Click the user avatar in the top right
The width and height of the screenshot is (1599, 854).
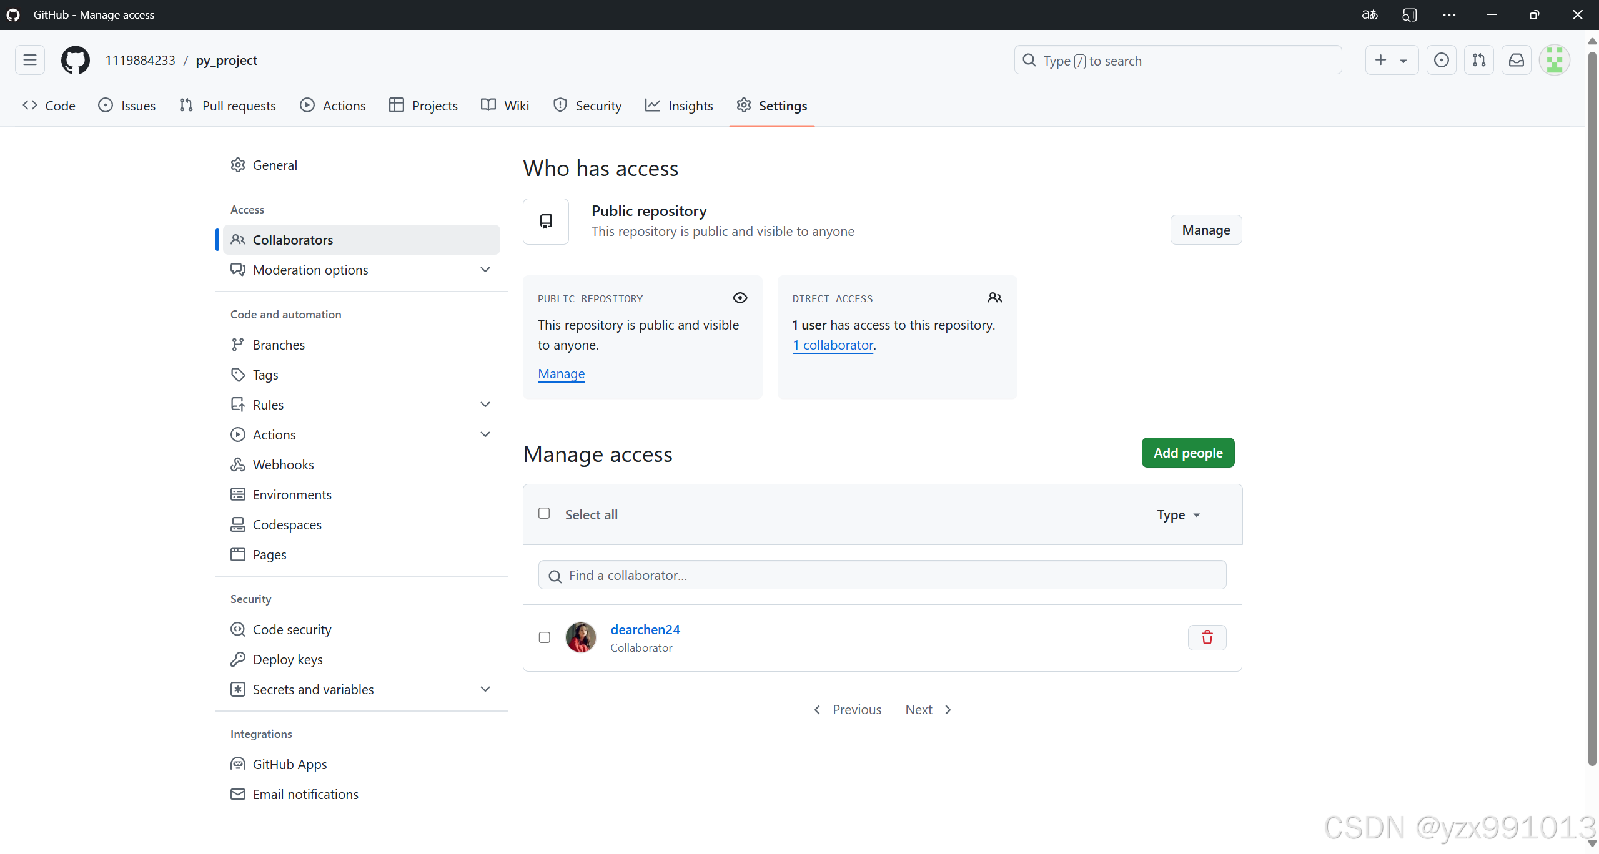click(x=1554, y=60)
